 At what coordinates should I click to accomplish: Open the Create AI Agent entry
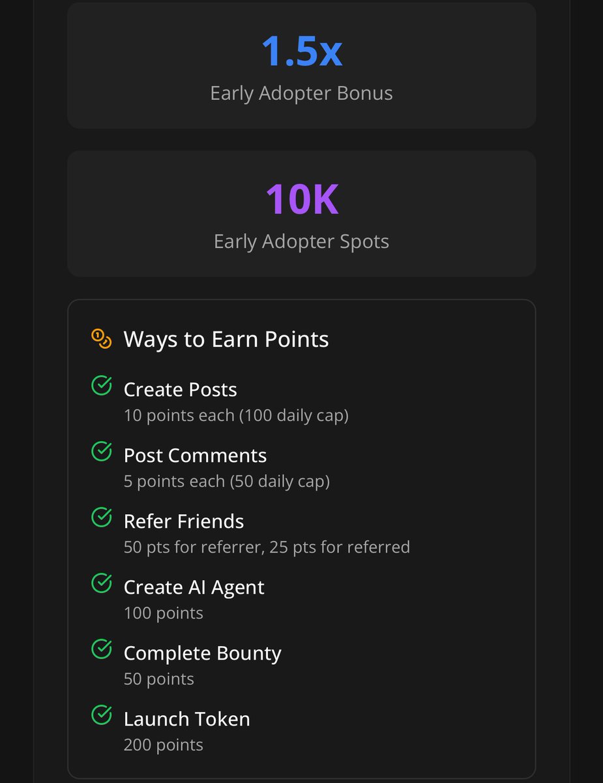point(194,587)
